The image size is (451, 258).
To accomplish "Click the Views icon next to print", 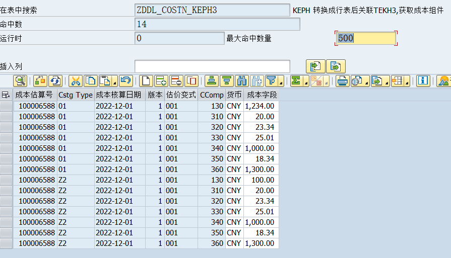I will point(357,81).
